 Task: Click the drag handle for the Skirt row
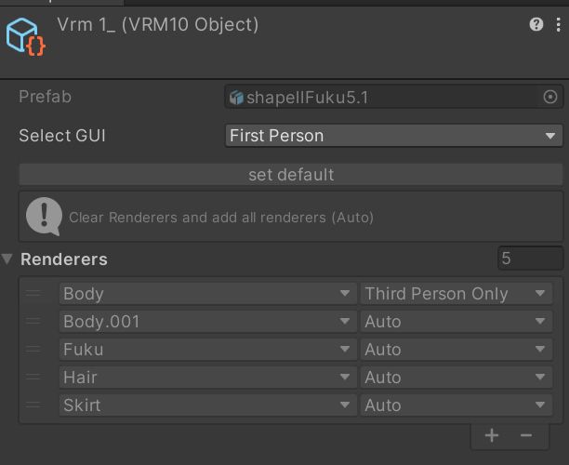pos(33,405)
